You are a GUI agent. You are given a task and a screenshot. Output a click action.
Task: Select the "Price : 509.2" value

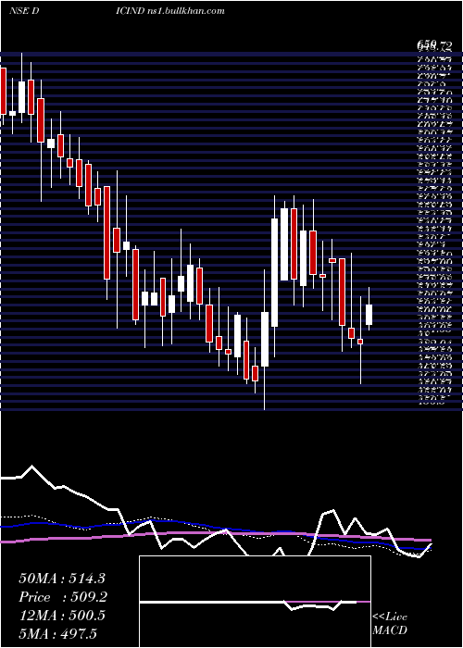tap(63, 597)
